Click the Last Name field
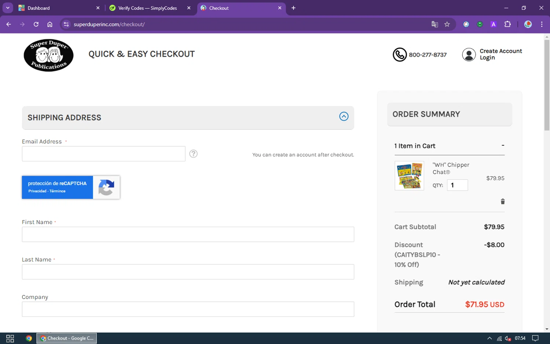550x344 pixels. (x=188, y=272)
